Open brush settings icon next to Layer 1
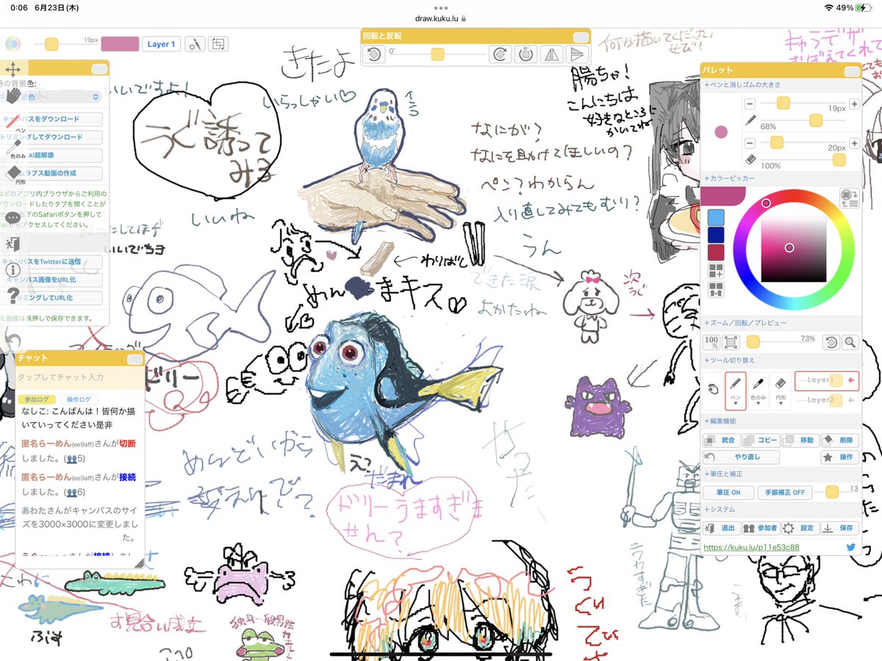 coord(194,44)
